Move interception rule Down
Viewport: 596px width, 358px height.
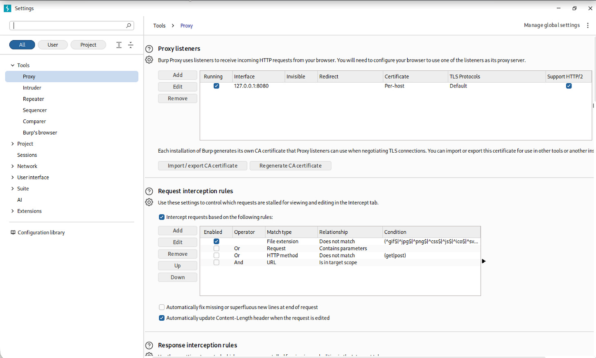point(178,277)
